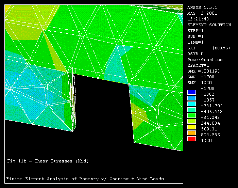
Task: Click the ANSYS 5.5.1 version label
Action: click(x=202, y=7)
